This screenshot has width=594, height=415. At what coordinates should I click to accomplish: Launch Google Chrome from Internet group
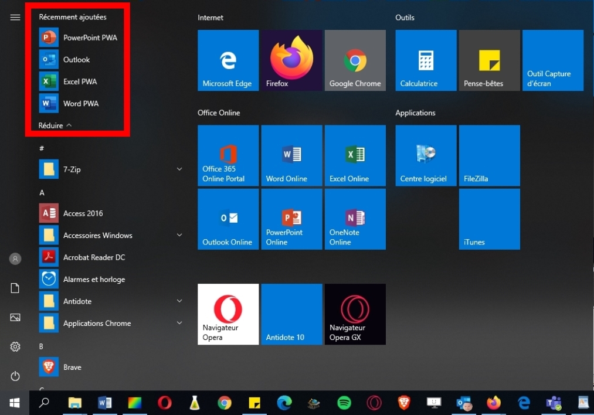pyautogui.click(x=355, y=60)
